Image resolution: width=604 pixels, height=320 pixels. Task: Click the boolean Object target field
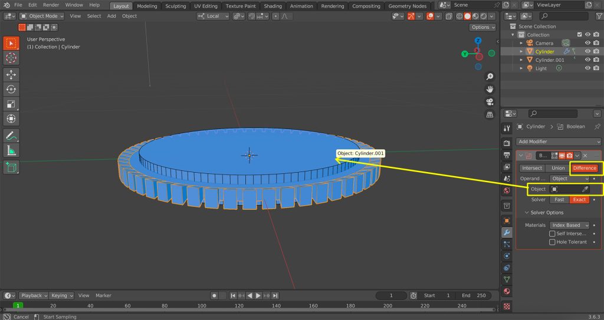coord(569,189)
